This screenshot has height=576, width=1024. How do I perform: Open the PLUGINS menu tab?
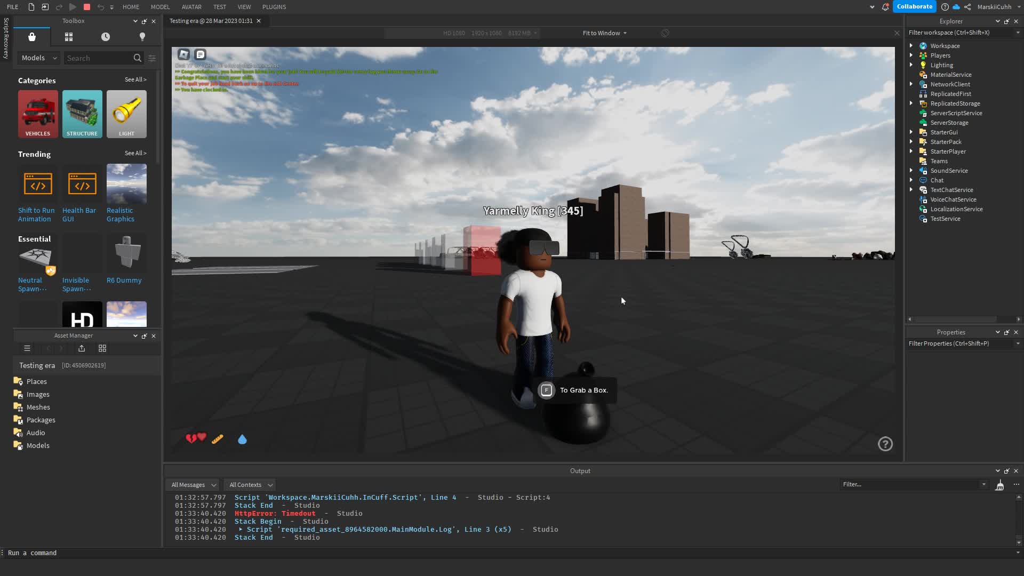274,7
